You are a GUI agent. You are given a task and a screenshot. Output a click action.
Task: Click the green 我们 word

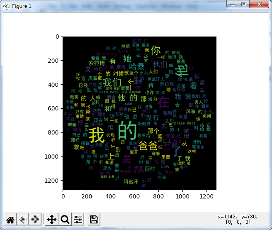112,82
